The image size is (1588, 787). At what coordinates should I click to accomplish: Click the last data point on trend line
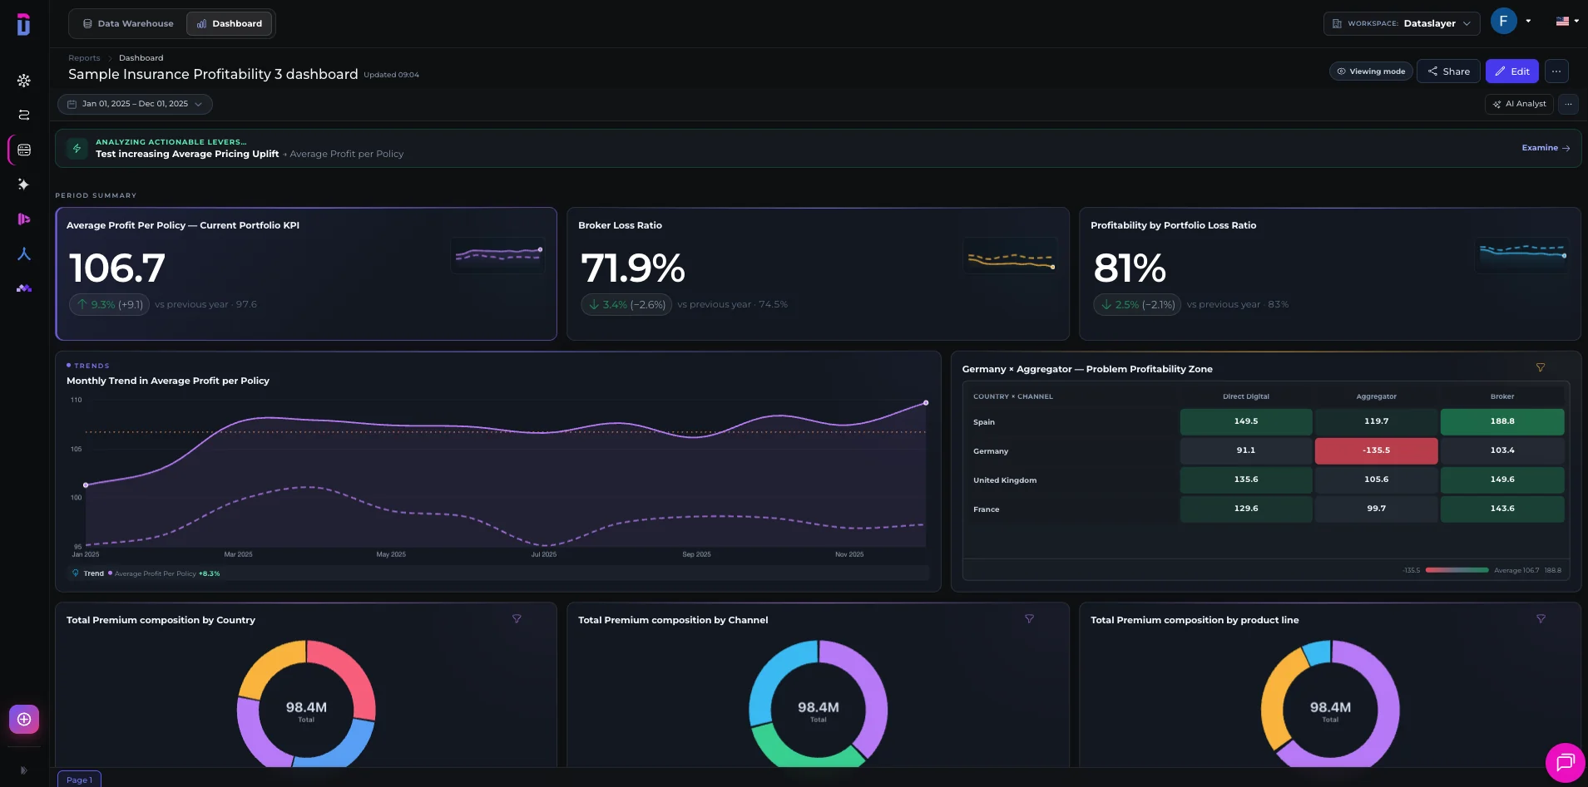pos(926,403)
